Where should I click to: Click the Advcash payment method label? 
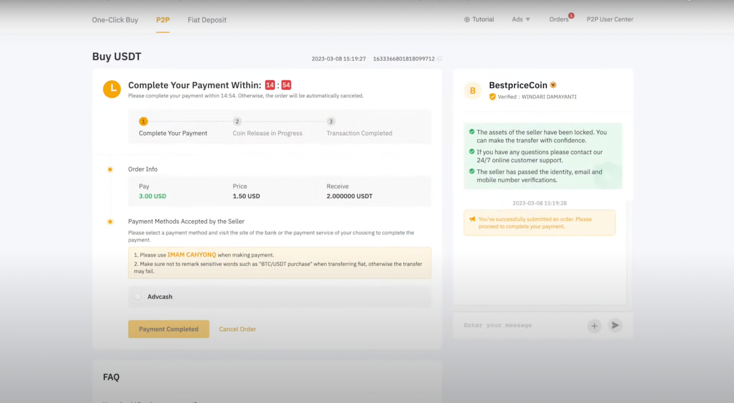[x=160, y=297]
